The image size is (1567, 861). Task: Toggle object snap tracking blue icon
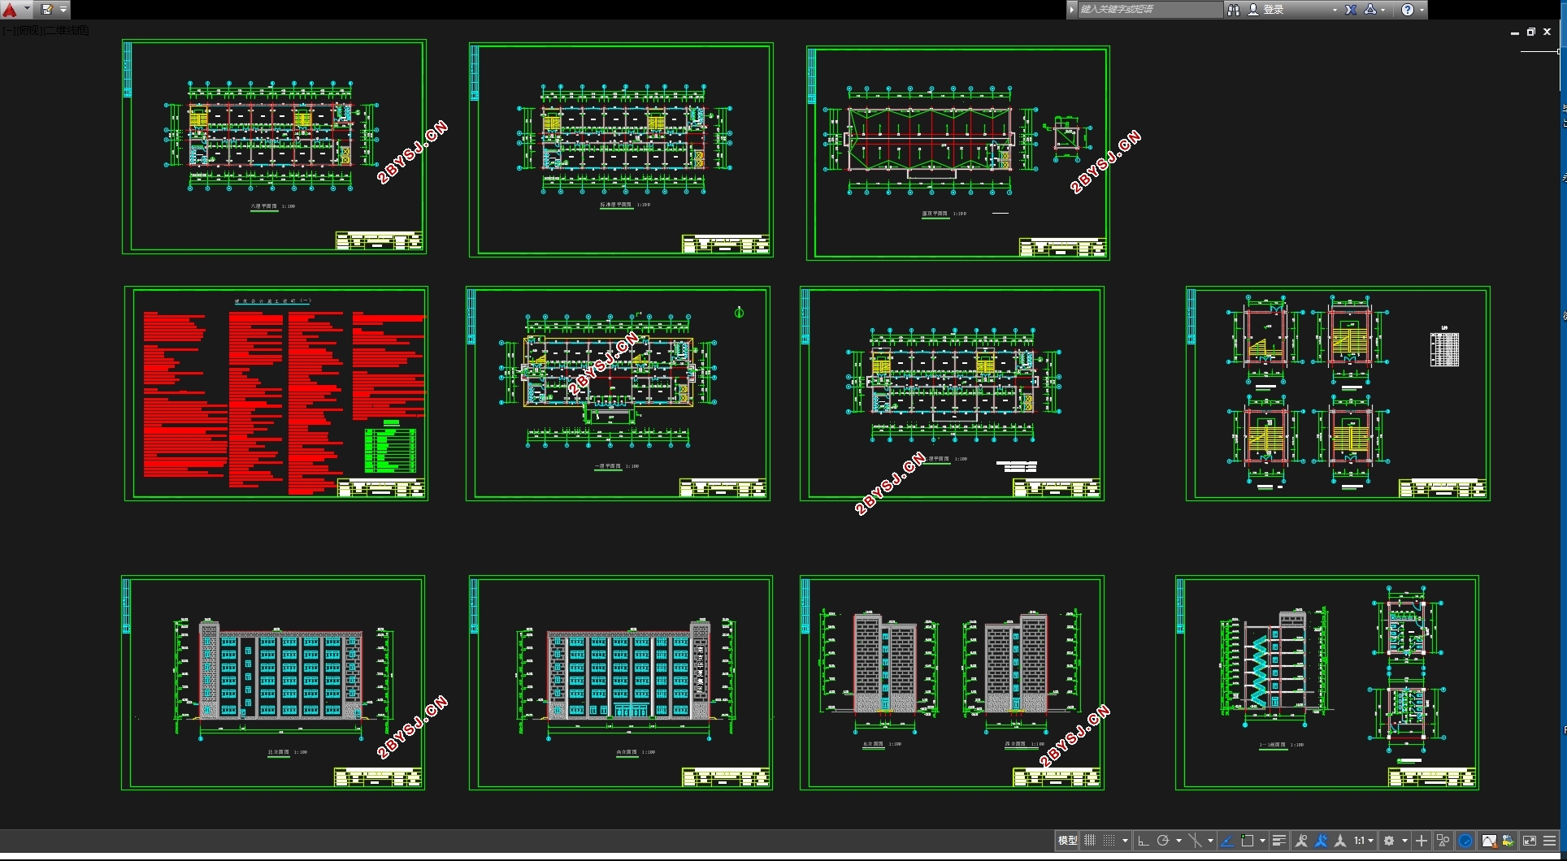click(1227, 841)
